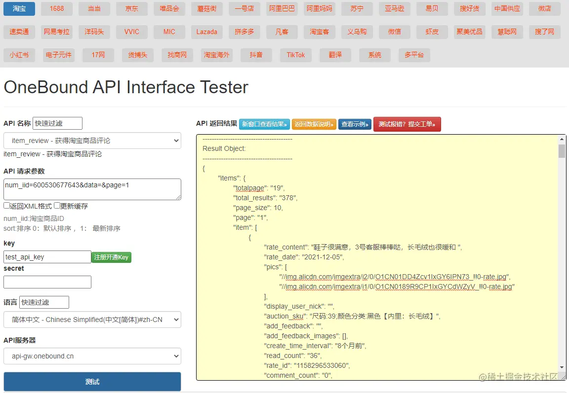The width and height of the screenshot is (569, 393).
Task: Switch to the 淘宝 platform tab
Action: [19, 8]
